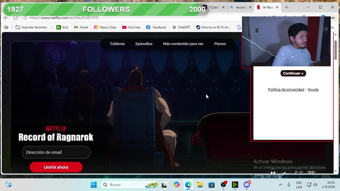Mute the Netflix trailer audio

pyautogui.click(x=286, y=172)
